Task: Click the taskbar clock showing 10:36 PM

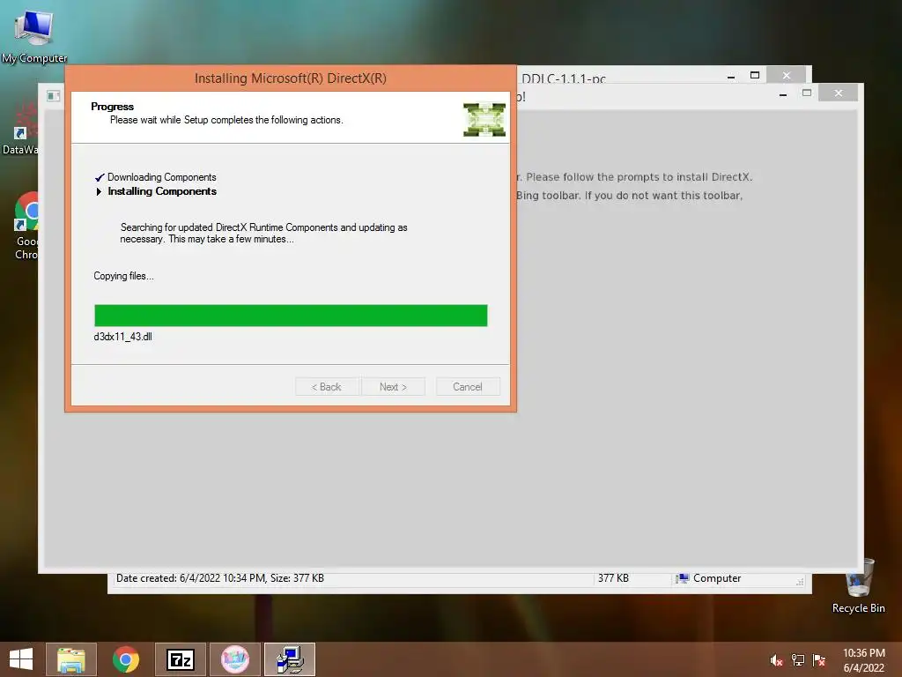Action: point(863,660)
